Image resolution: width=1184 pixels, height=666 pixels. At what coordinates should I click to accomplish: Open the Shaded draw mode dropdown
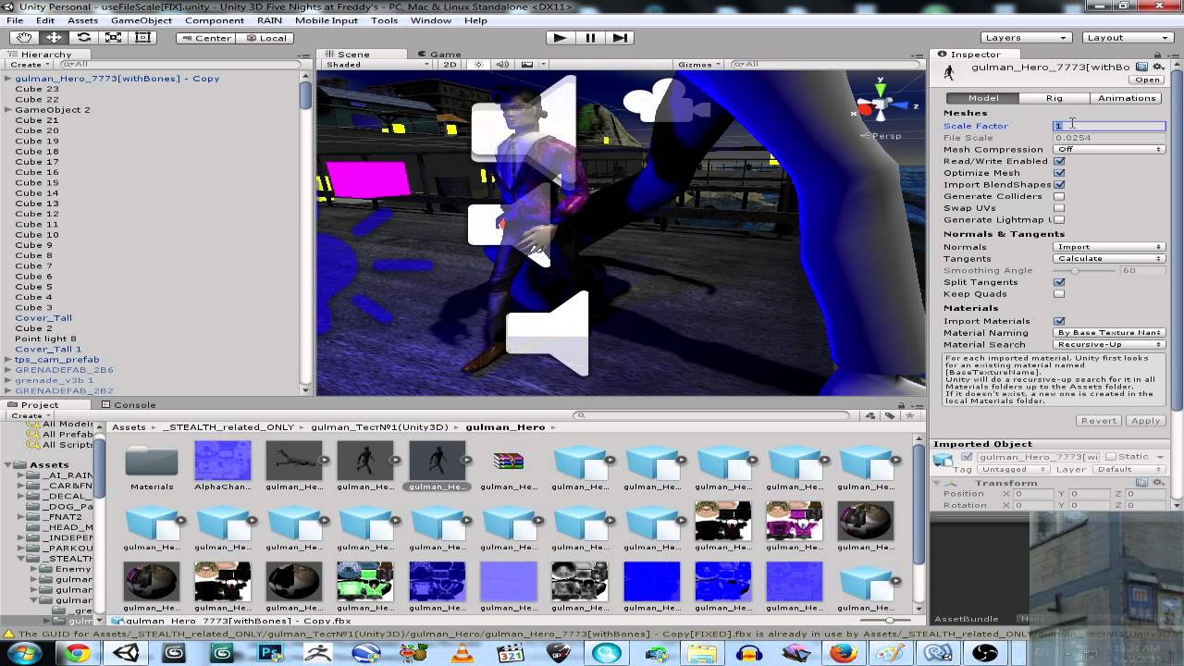point(377,65)
